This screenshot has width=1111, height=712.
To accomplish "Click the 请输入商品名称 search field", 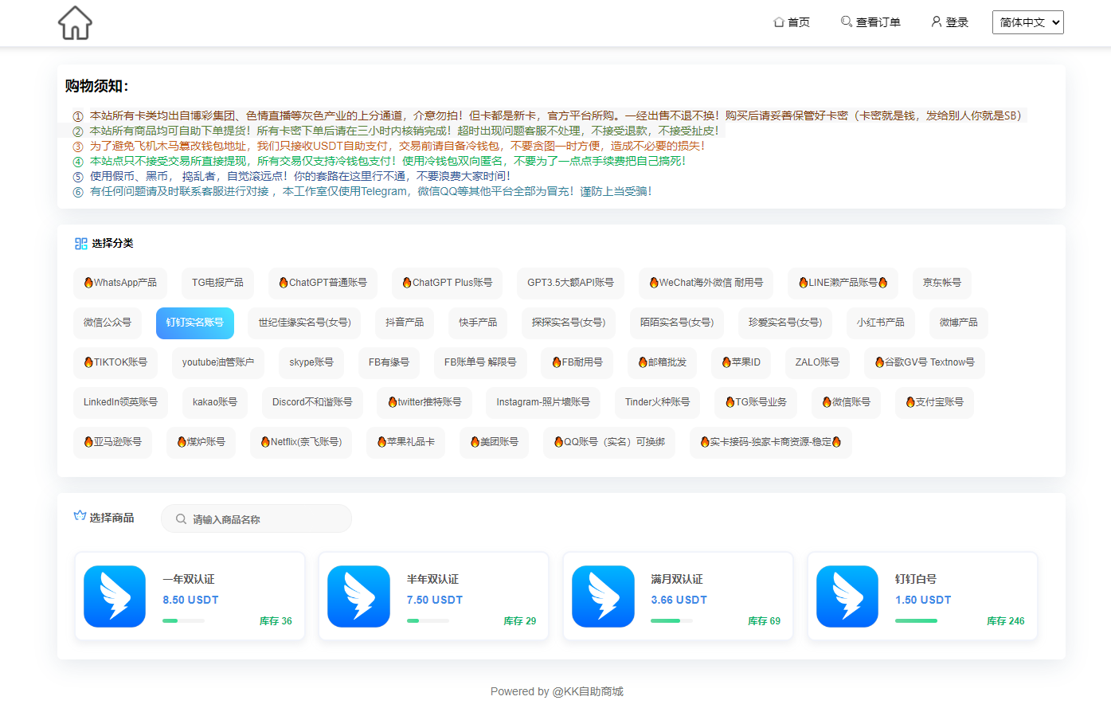I will click(256, 518).
